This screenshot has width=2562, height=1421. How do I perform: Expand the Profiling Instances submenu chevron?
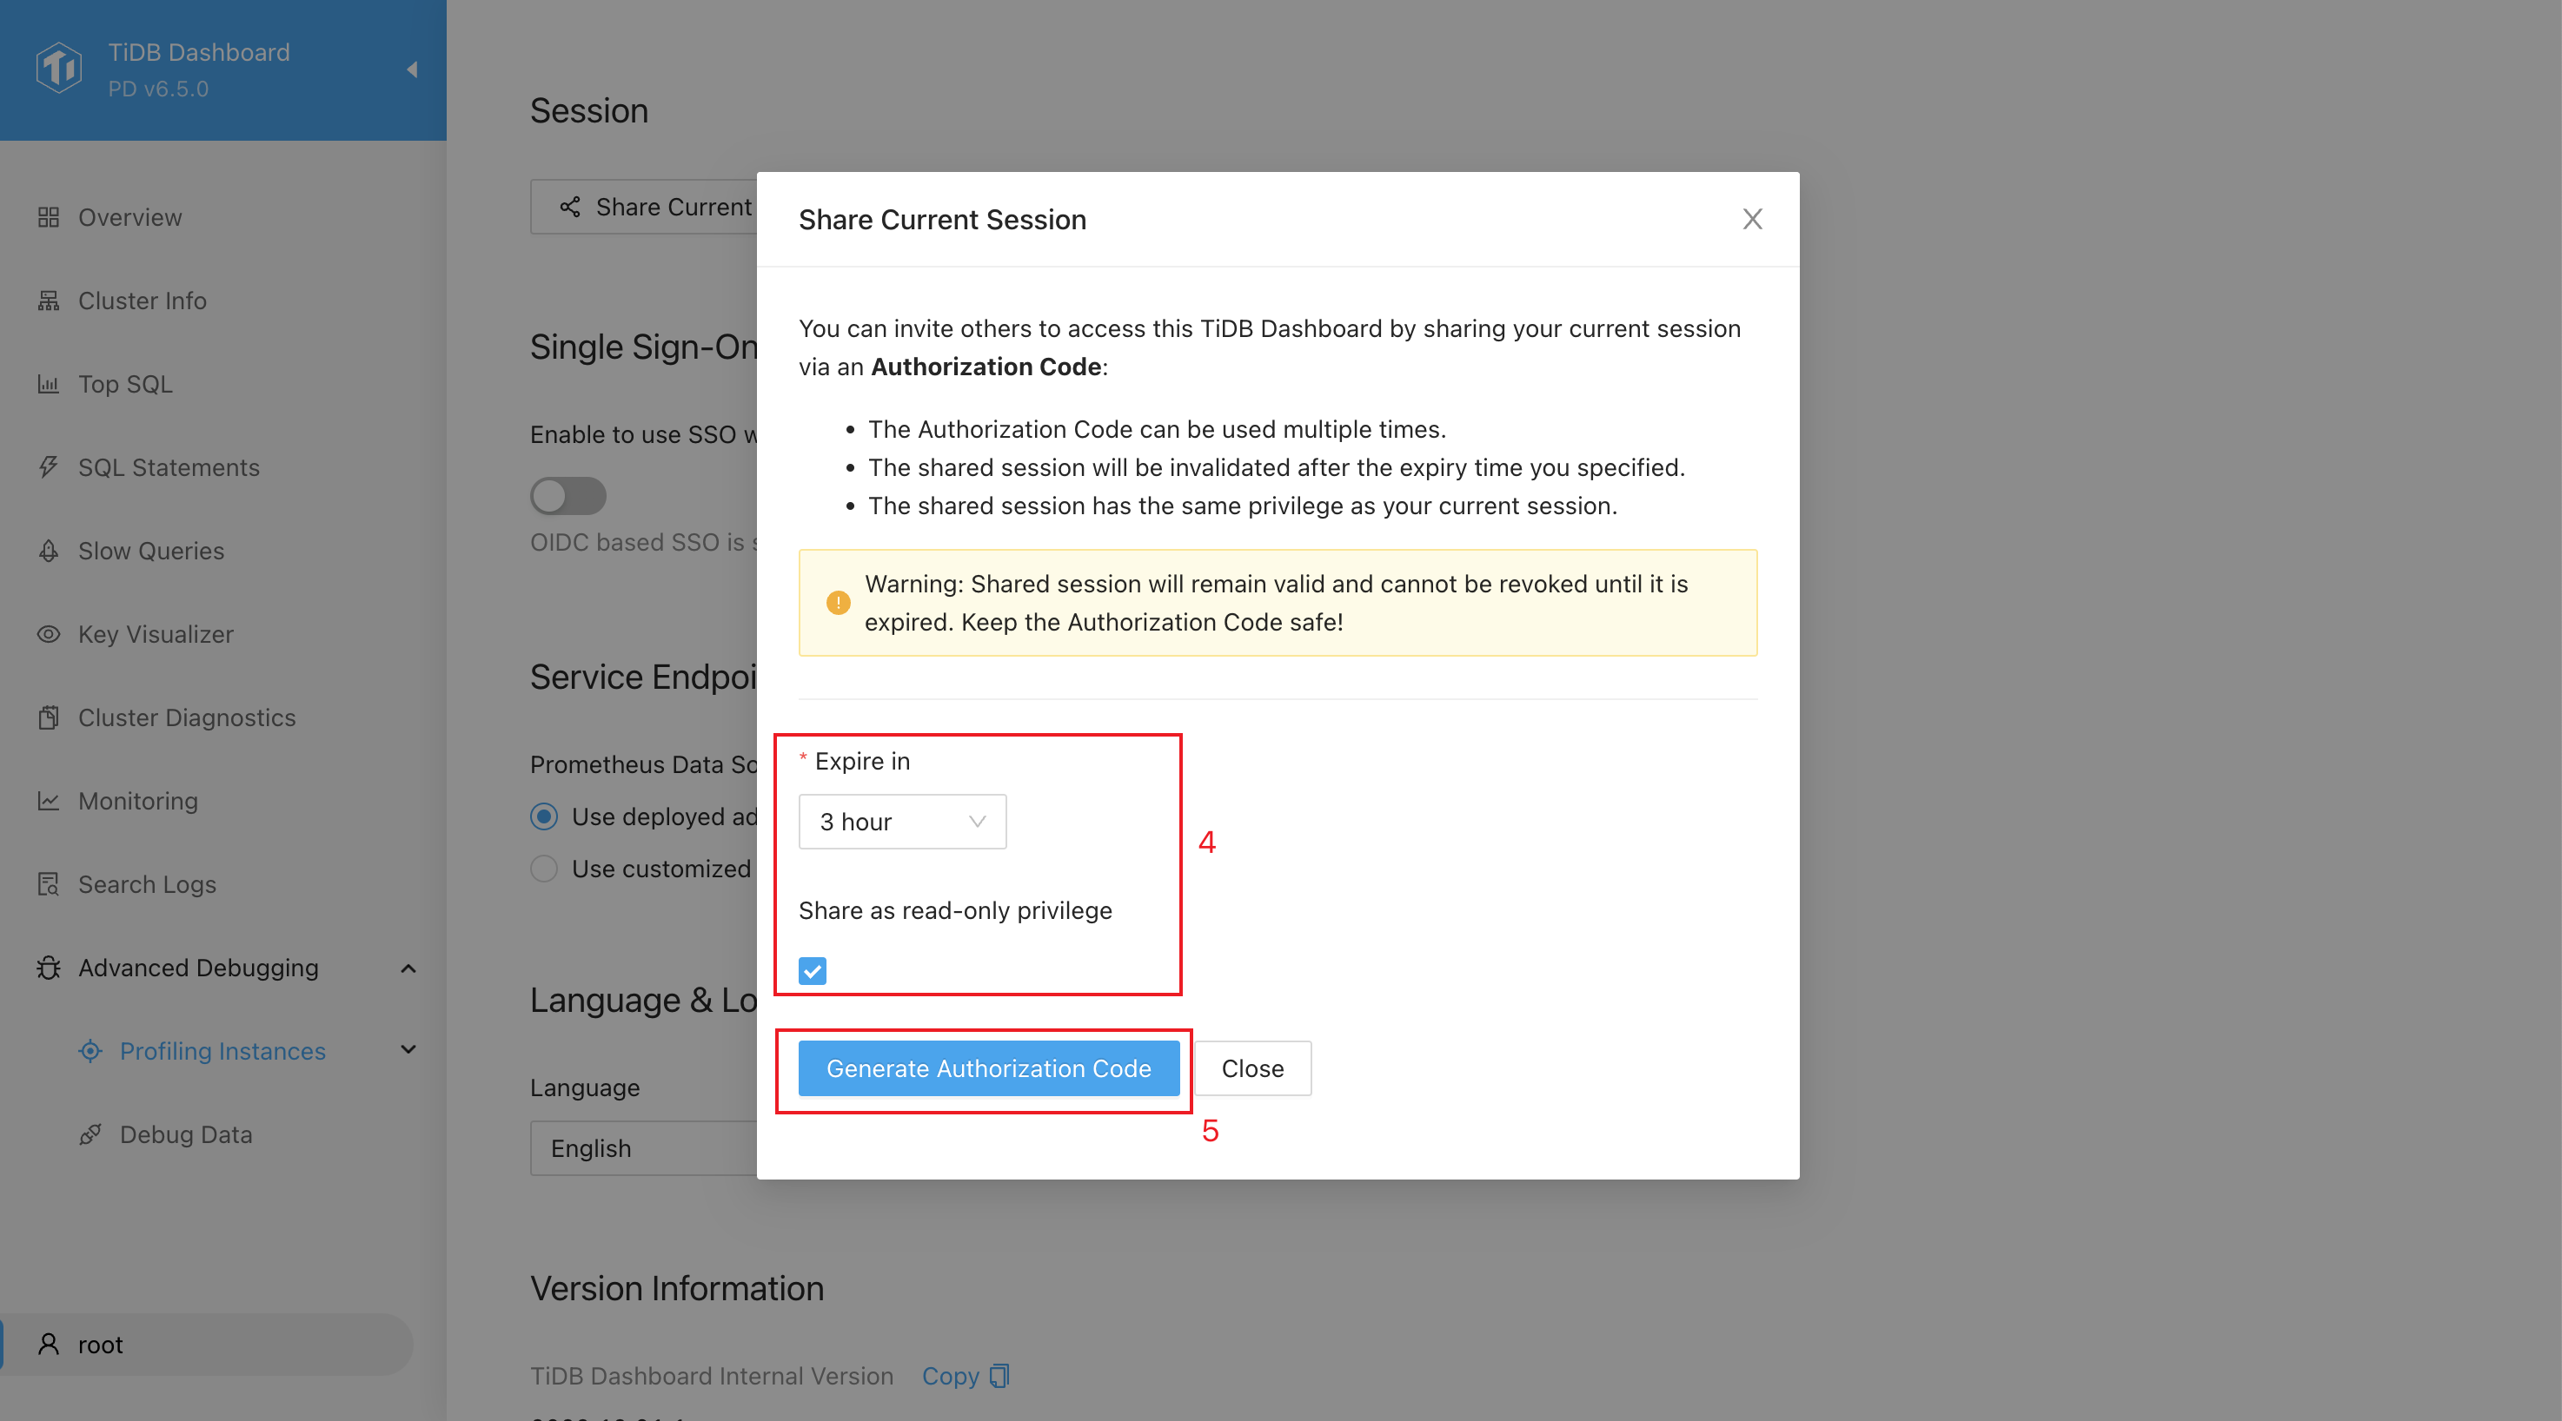[x=408, y=1050]
